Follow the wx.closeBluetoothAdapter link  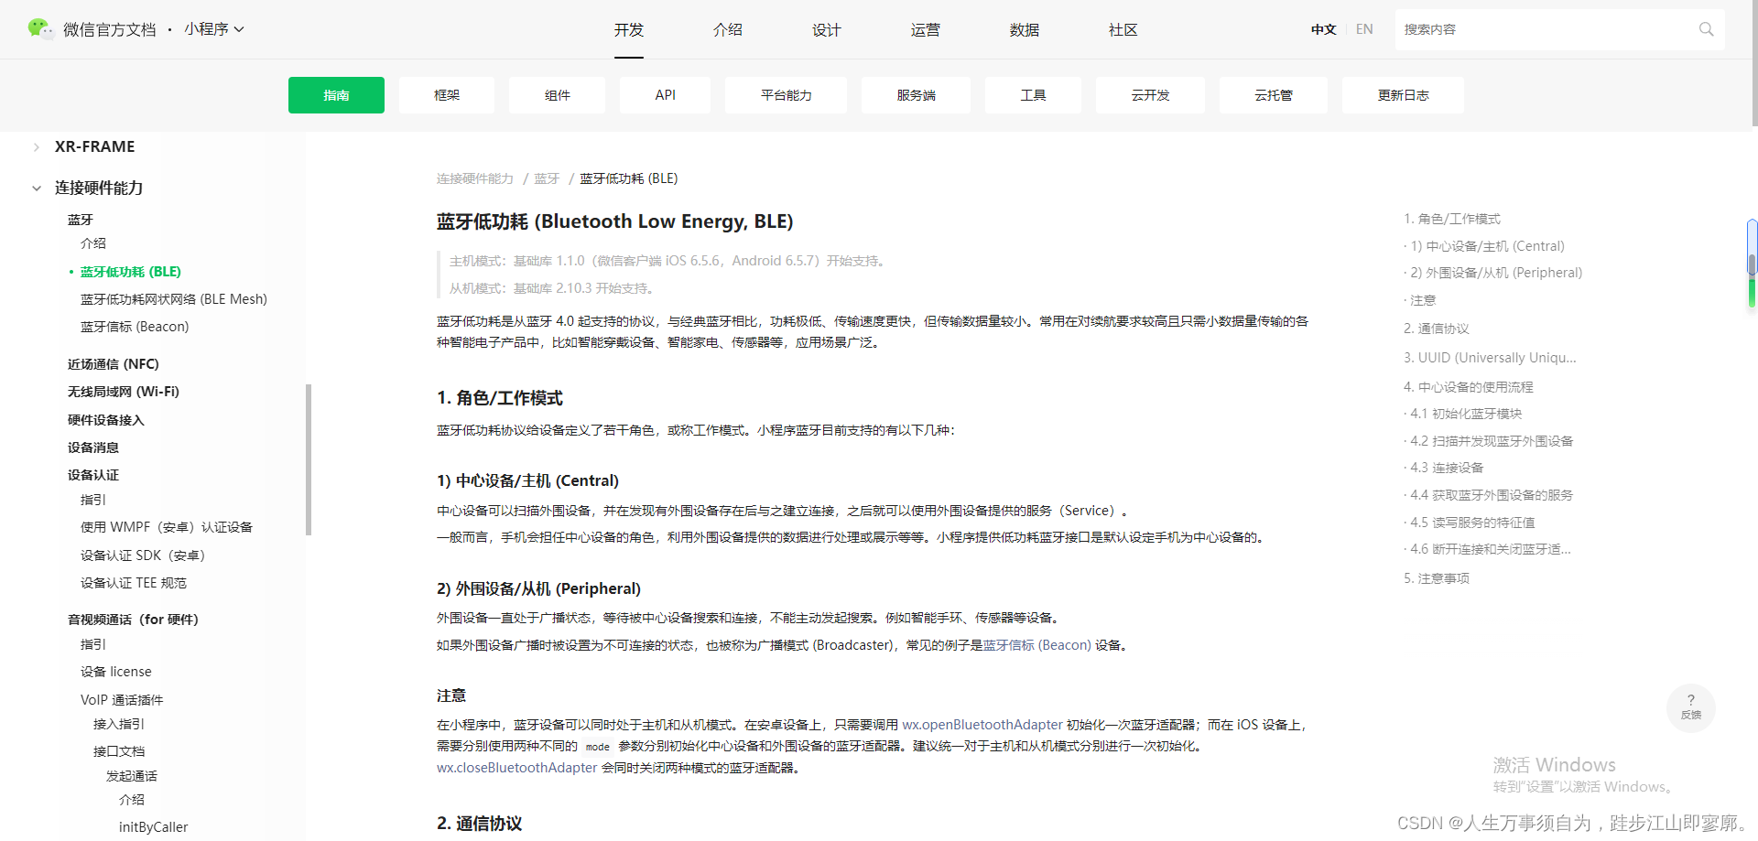pyautogui.click(x=517, y=768)
